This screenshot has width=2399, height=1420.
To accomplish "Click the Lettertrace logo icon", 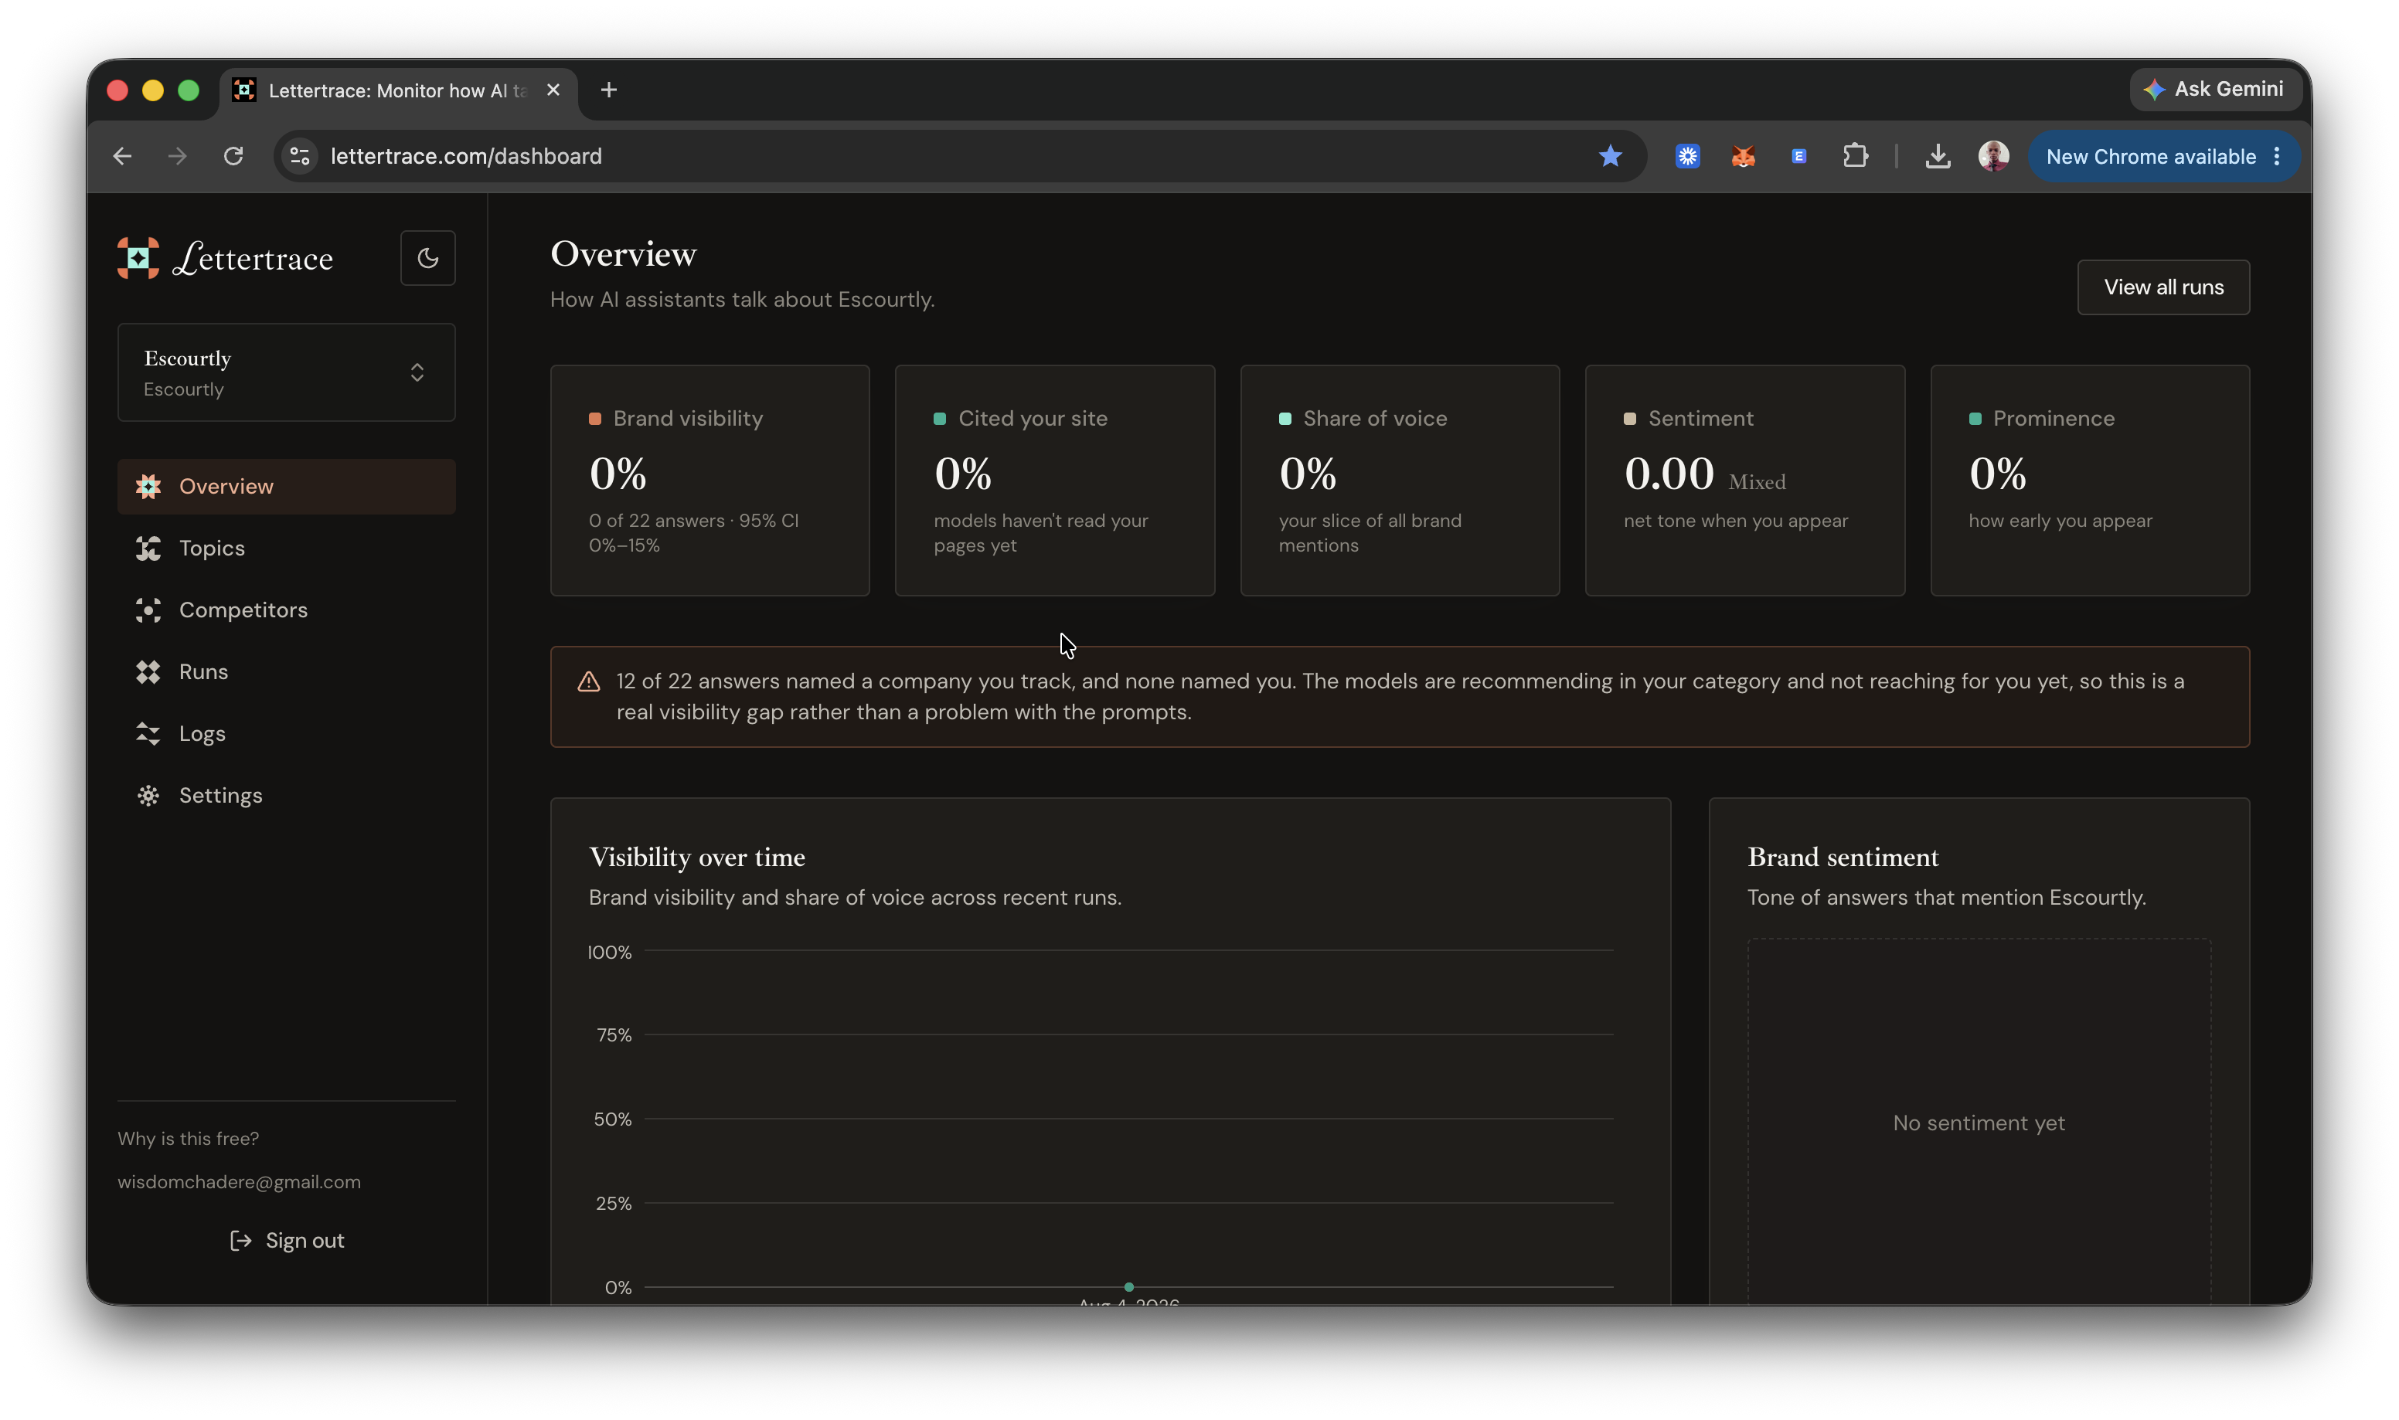I will (x=138, y=257).
